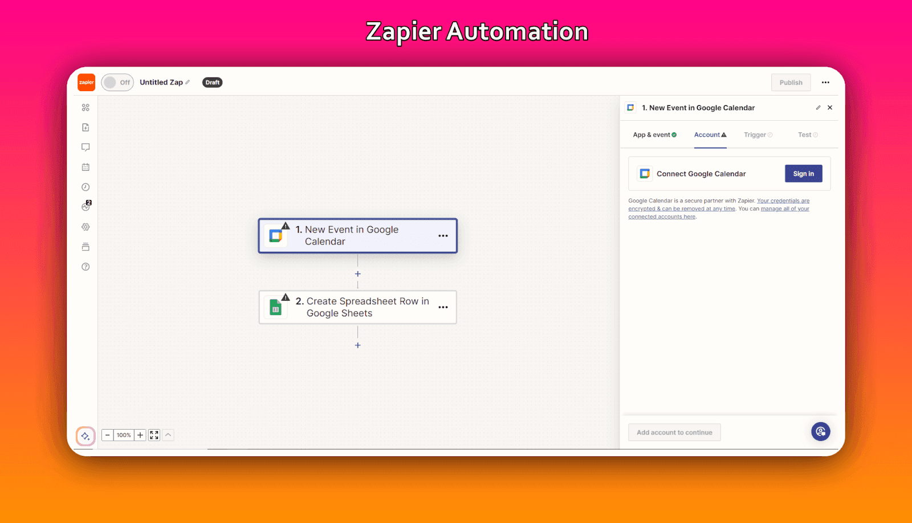
Task: Open the three-dot menu on Google Sheets step
Action: click(443, 307)
